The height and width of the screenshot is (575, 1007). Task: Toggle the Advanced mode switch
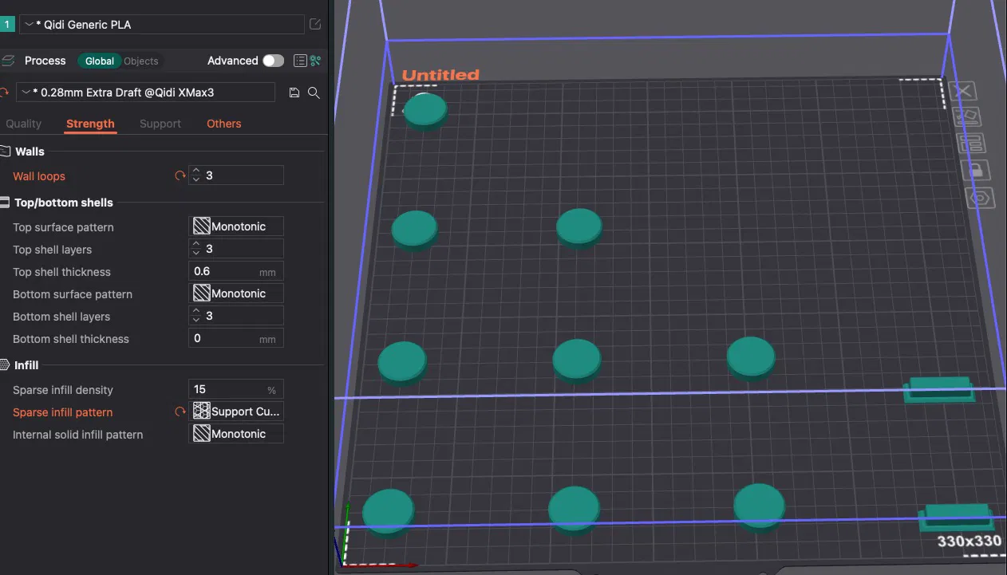tap(273, 61)
